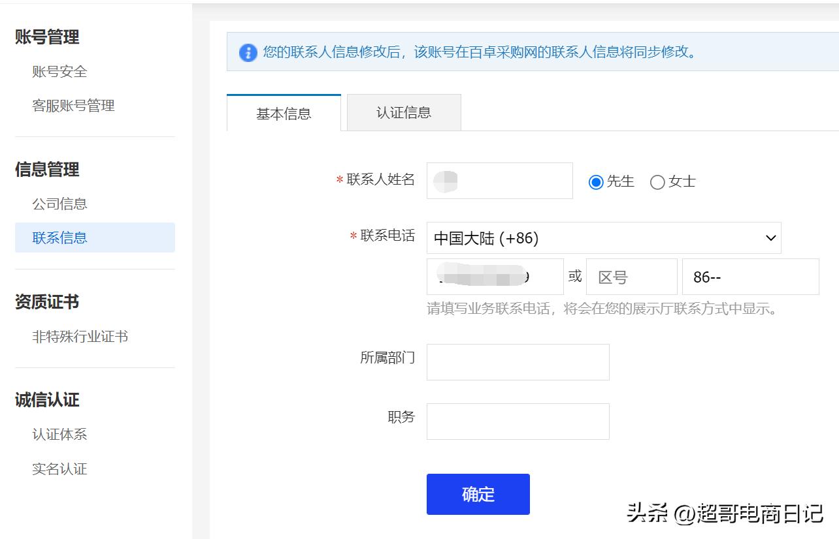Screen dimensions: 839x539
Task: Select the 女士 radio button
Action: tap(657, 182)
